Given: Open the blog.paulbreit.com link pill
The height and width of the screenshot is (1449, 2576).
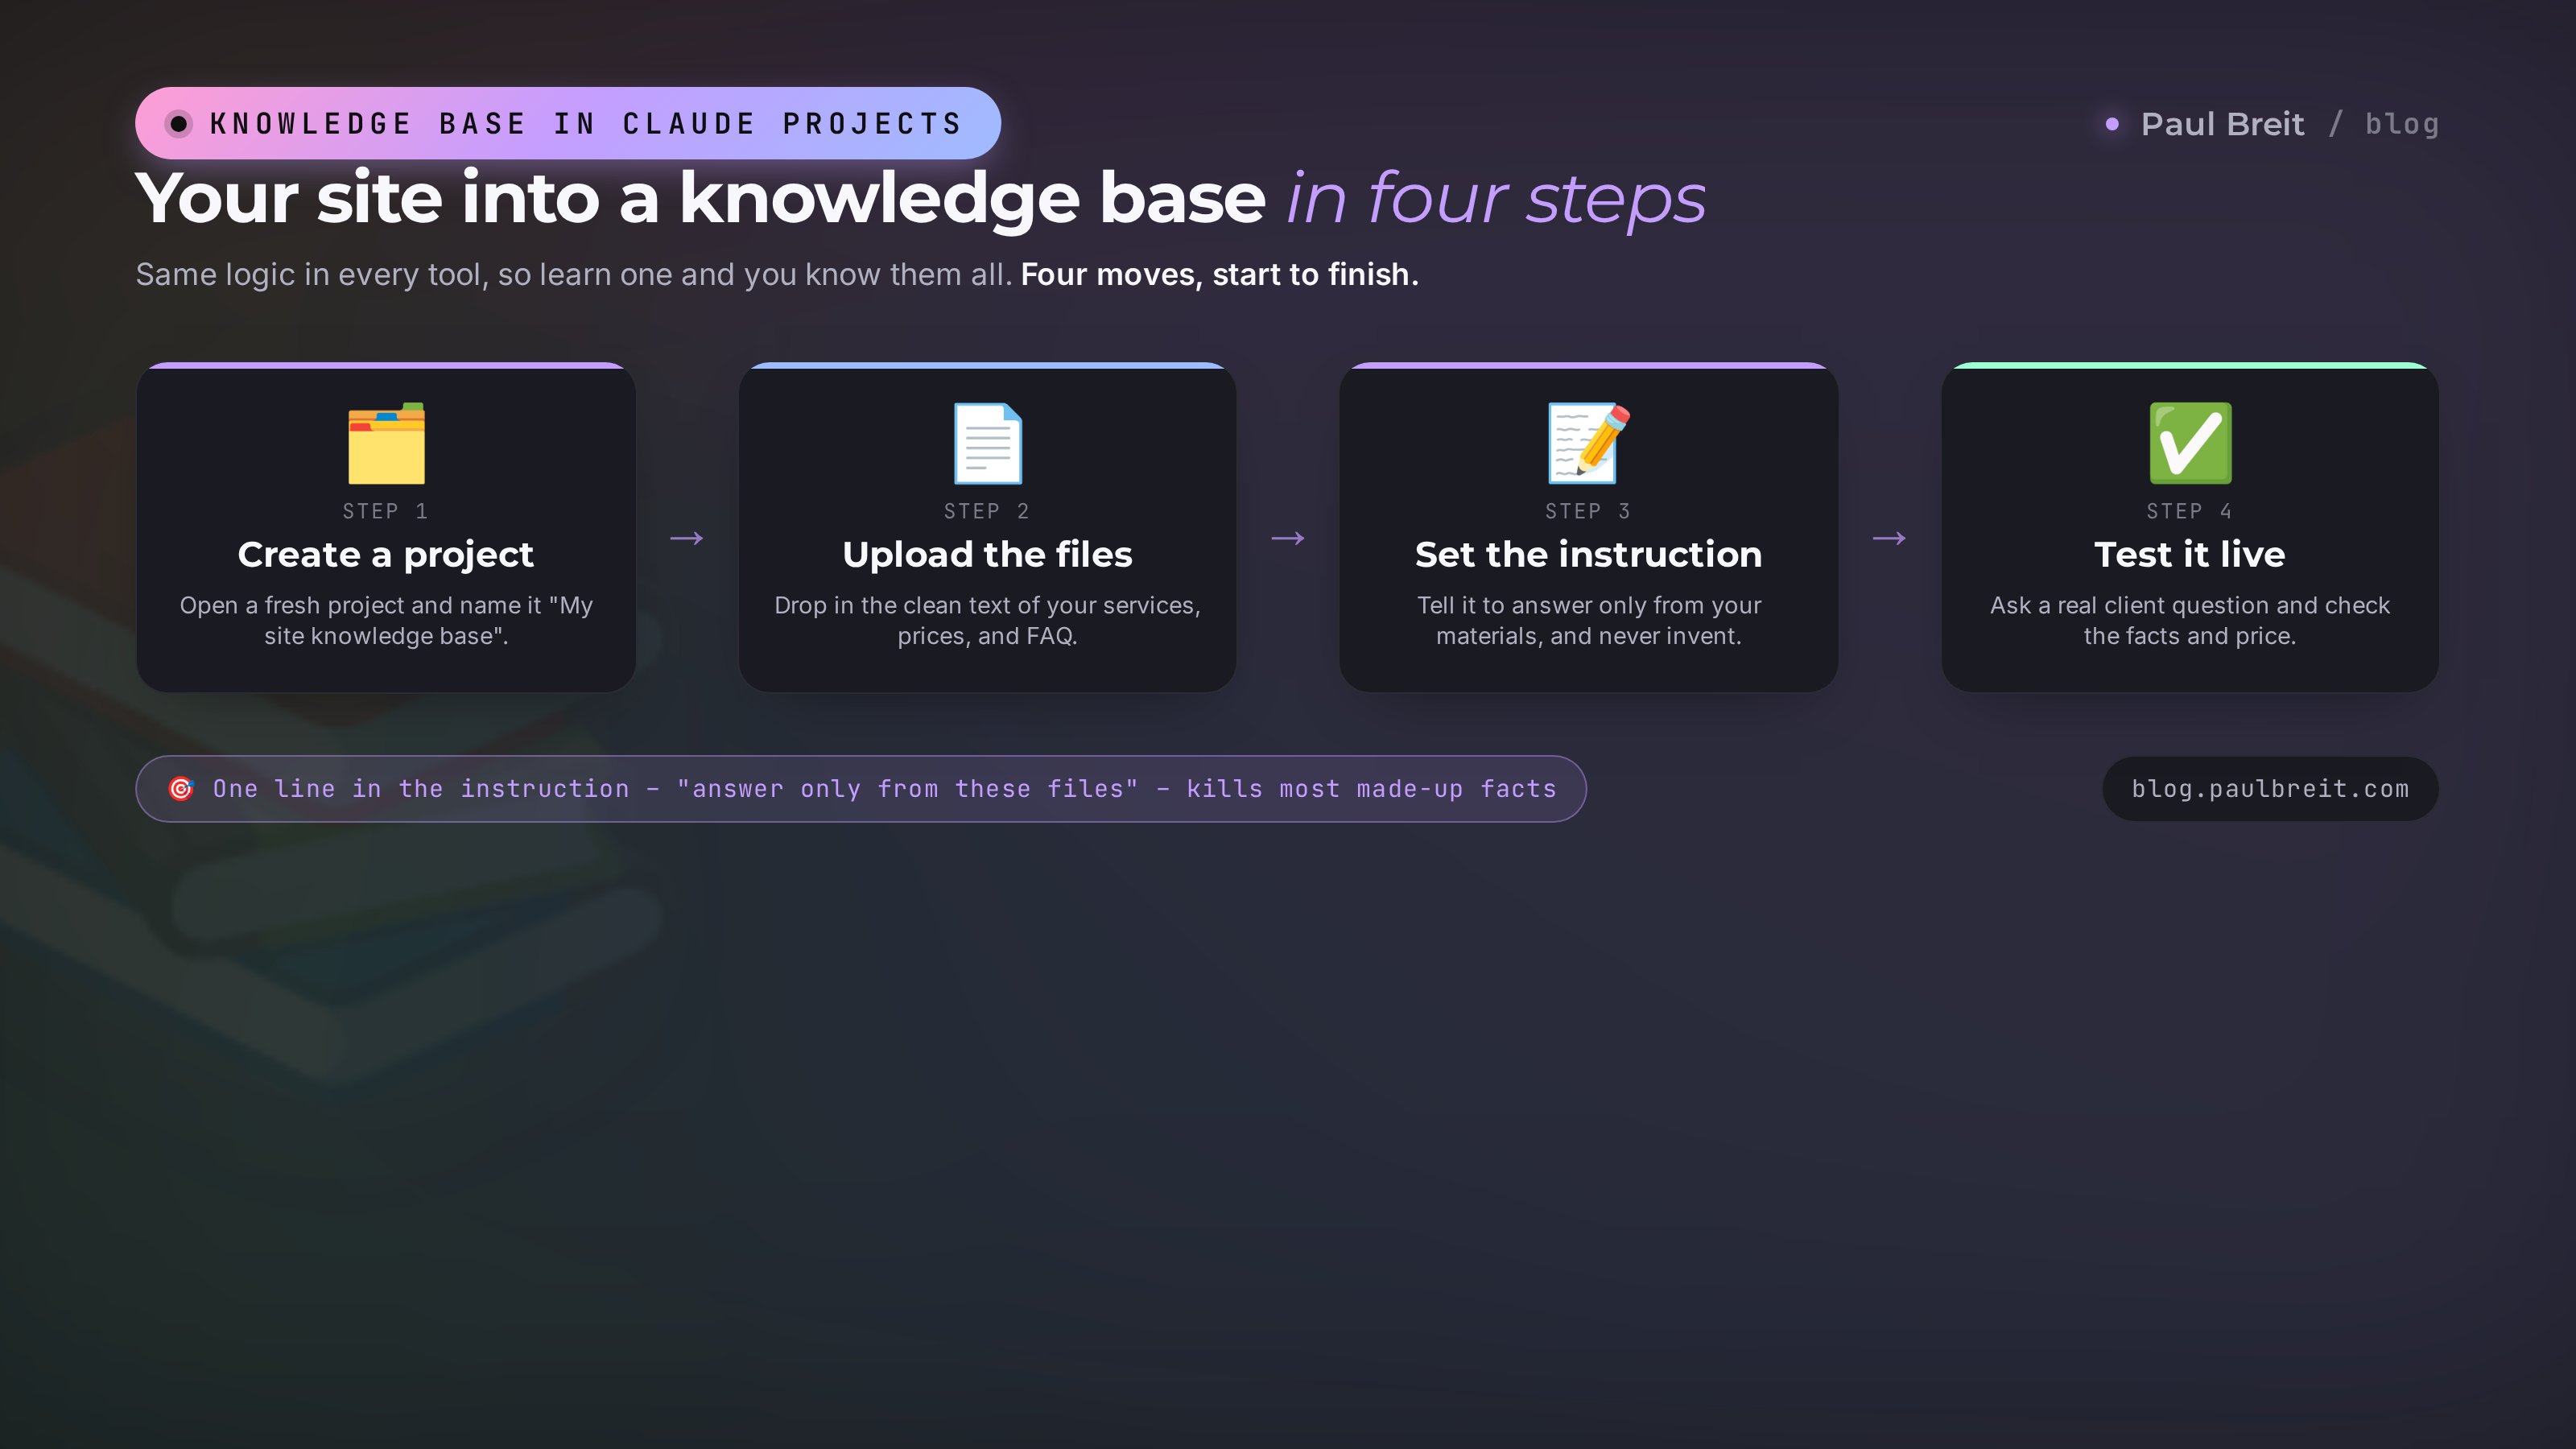Looking at the screenshot, I should pyautogui.click(x=2270, y=789).
